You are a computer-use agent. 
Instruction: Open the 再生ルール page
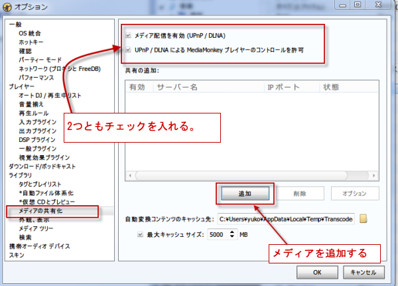tap(34, 113)
